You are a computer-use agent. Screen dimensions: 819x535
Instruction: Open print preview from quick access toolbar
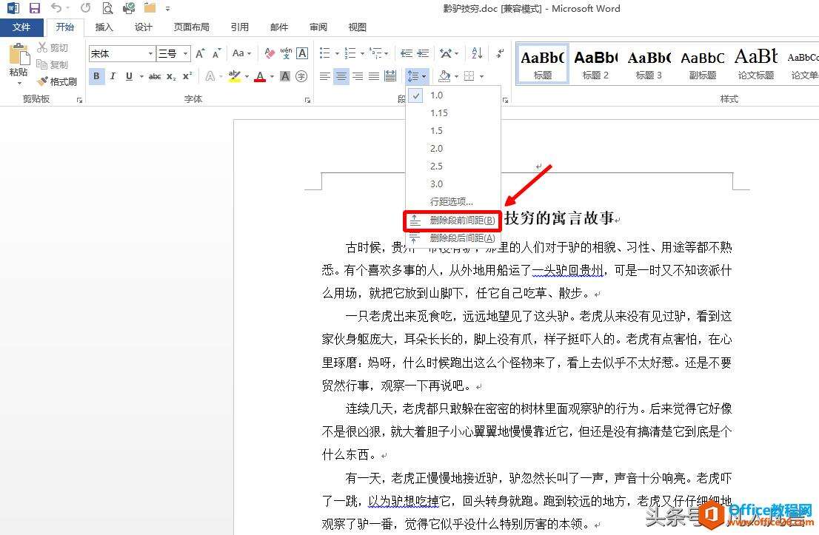tap(107, 8)
